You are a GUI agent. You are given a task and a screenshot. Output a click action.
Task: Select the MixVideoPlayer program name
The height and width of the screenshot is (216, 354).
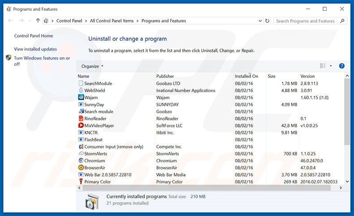99,126
